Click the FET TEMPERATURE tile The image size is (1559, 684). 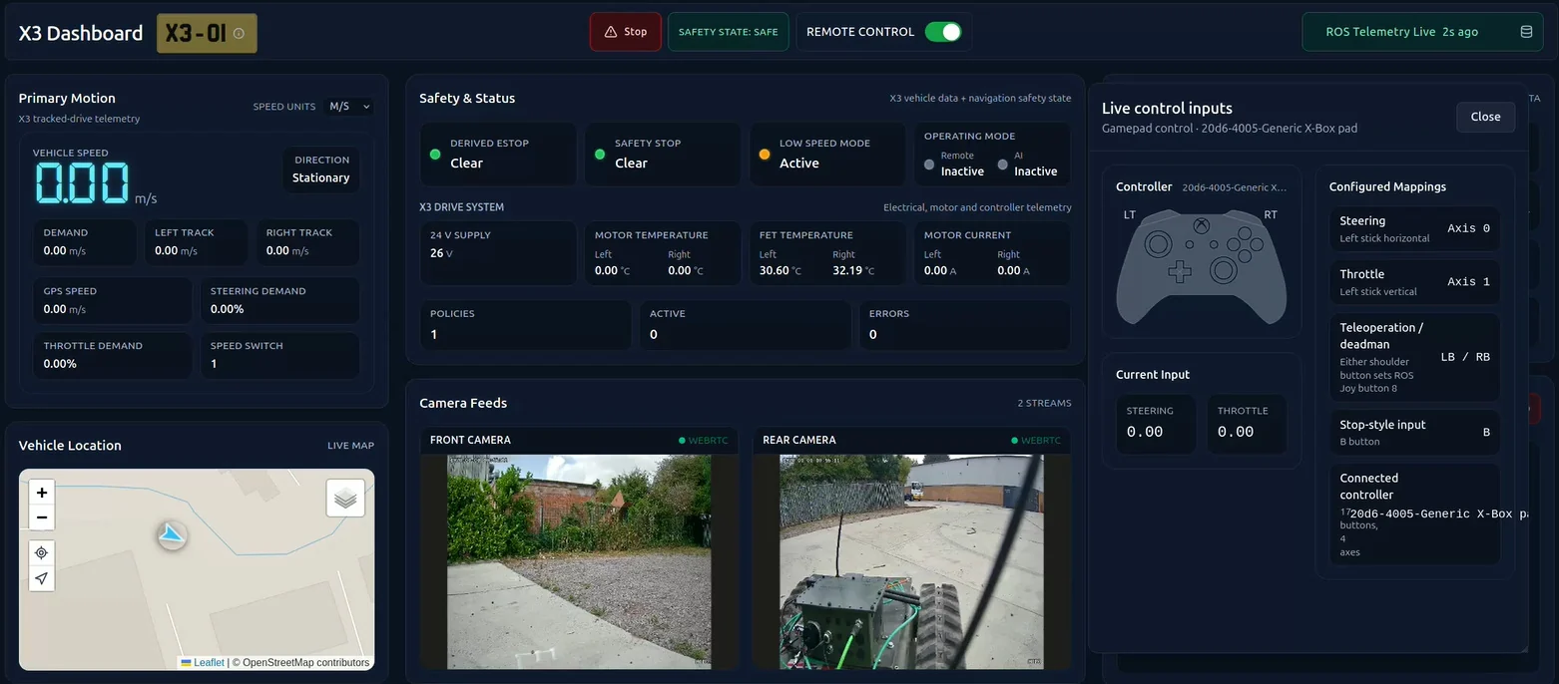(x=827, y=253)
